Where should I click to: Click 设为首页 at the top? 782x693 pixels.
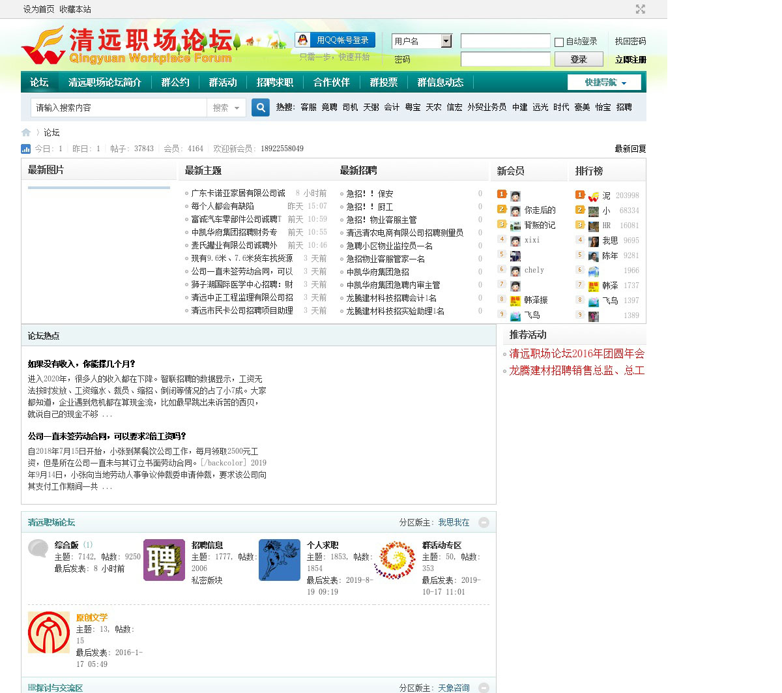click(39, 9)
